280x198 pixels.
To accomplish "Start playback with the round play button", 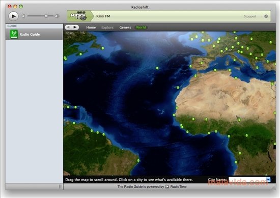I will pyautogui.click(x=13, y=16).
